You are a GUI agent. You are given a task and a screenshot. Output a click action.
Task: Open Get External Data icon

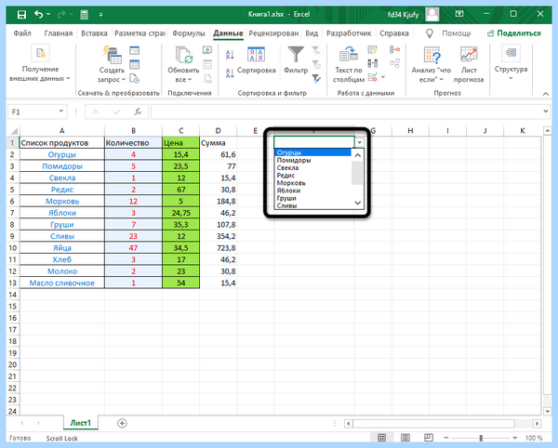pos(40,53)
